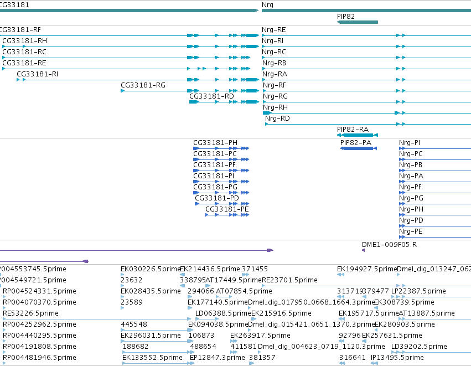Click the 445548 feature label
The width and height of the screenshot is (471, 366).
click(134, 324)
